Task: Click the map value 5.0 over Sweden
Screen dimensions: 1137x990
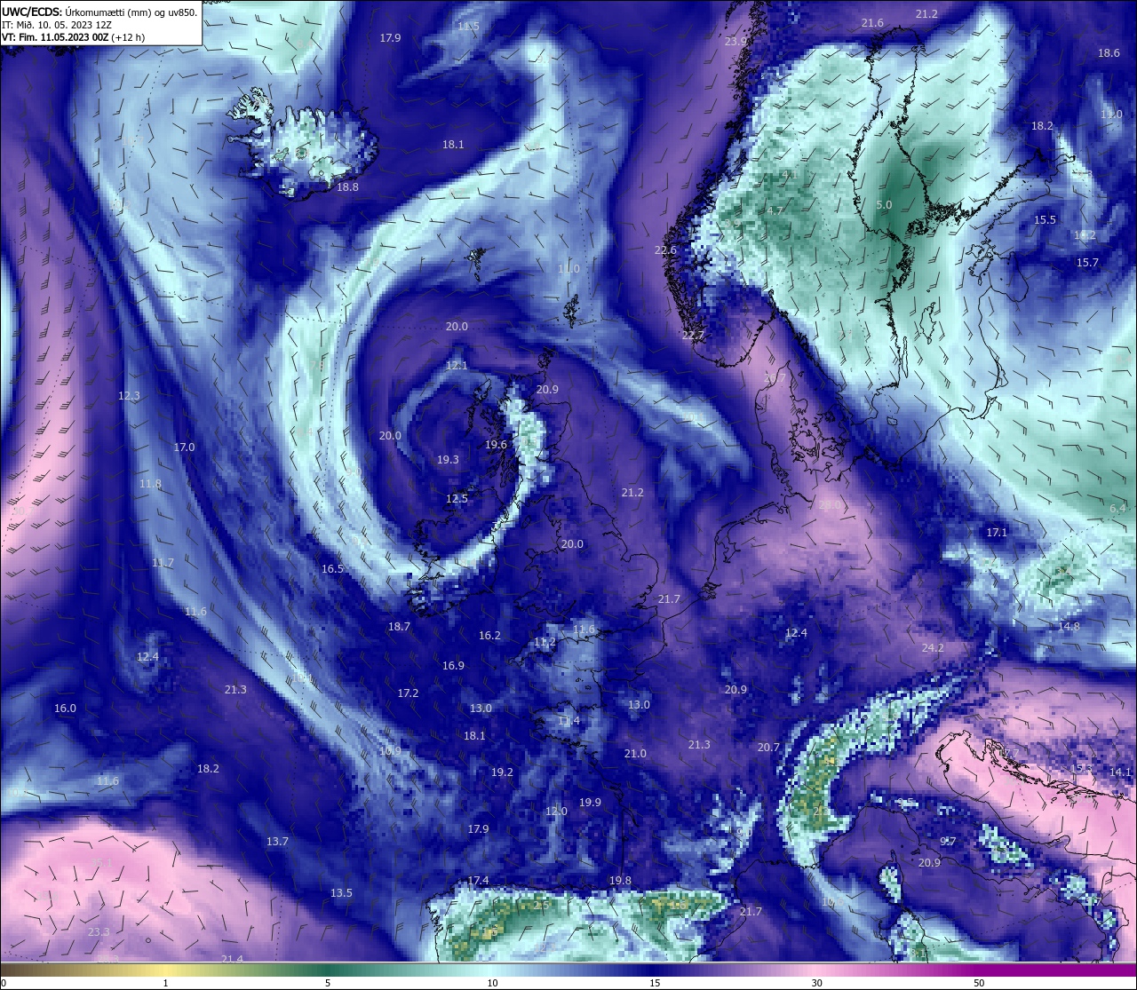Action: point(884,204)
